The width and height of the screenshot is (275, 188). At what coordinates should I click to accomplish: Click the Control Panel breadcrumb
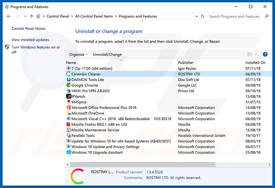[58, 16]
